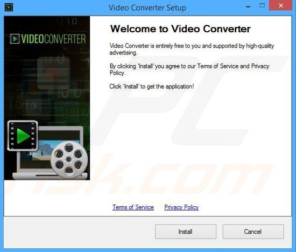Open the Terms of Service link
The image size is (296, 252).
(x=133, y=207)
